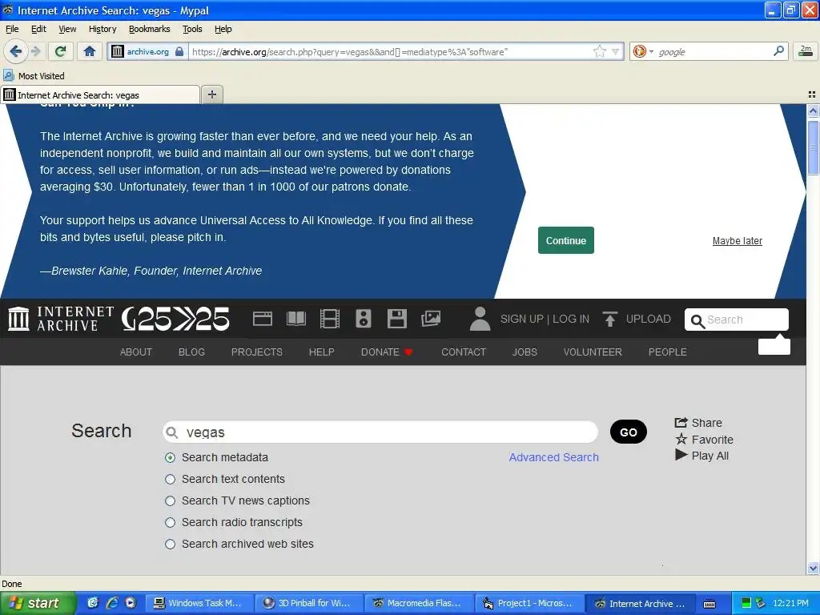820x615 pixels.
Task: Switch to 3D Pinball taskbar window
Action: (x=307, y=603)
